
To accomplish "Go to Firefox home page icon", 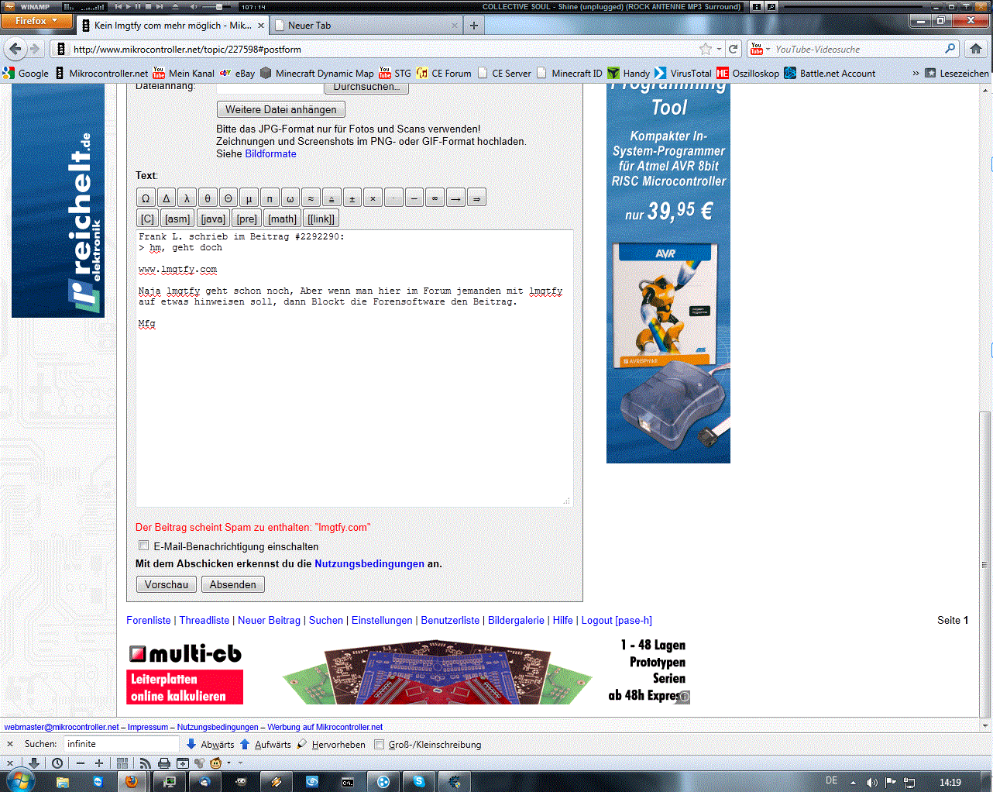I will click(976, 49).
